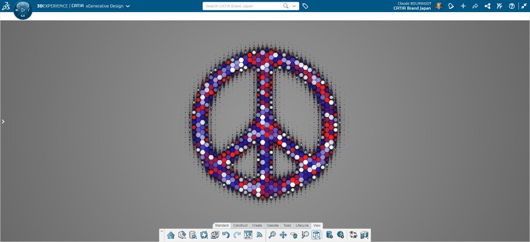Screen dimensions: 530x242
Task: Switch to the Construct tab
Action: 240,226
